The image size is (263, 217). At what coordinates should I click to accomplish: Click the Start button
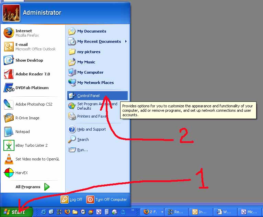click(16, 212)
